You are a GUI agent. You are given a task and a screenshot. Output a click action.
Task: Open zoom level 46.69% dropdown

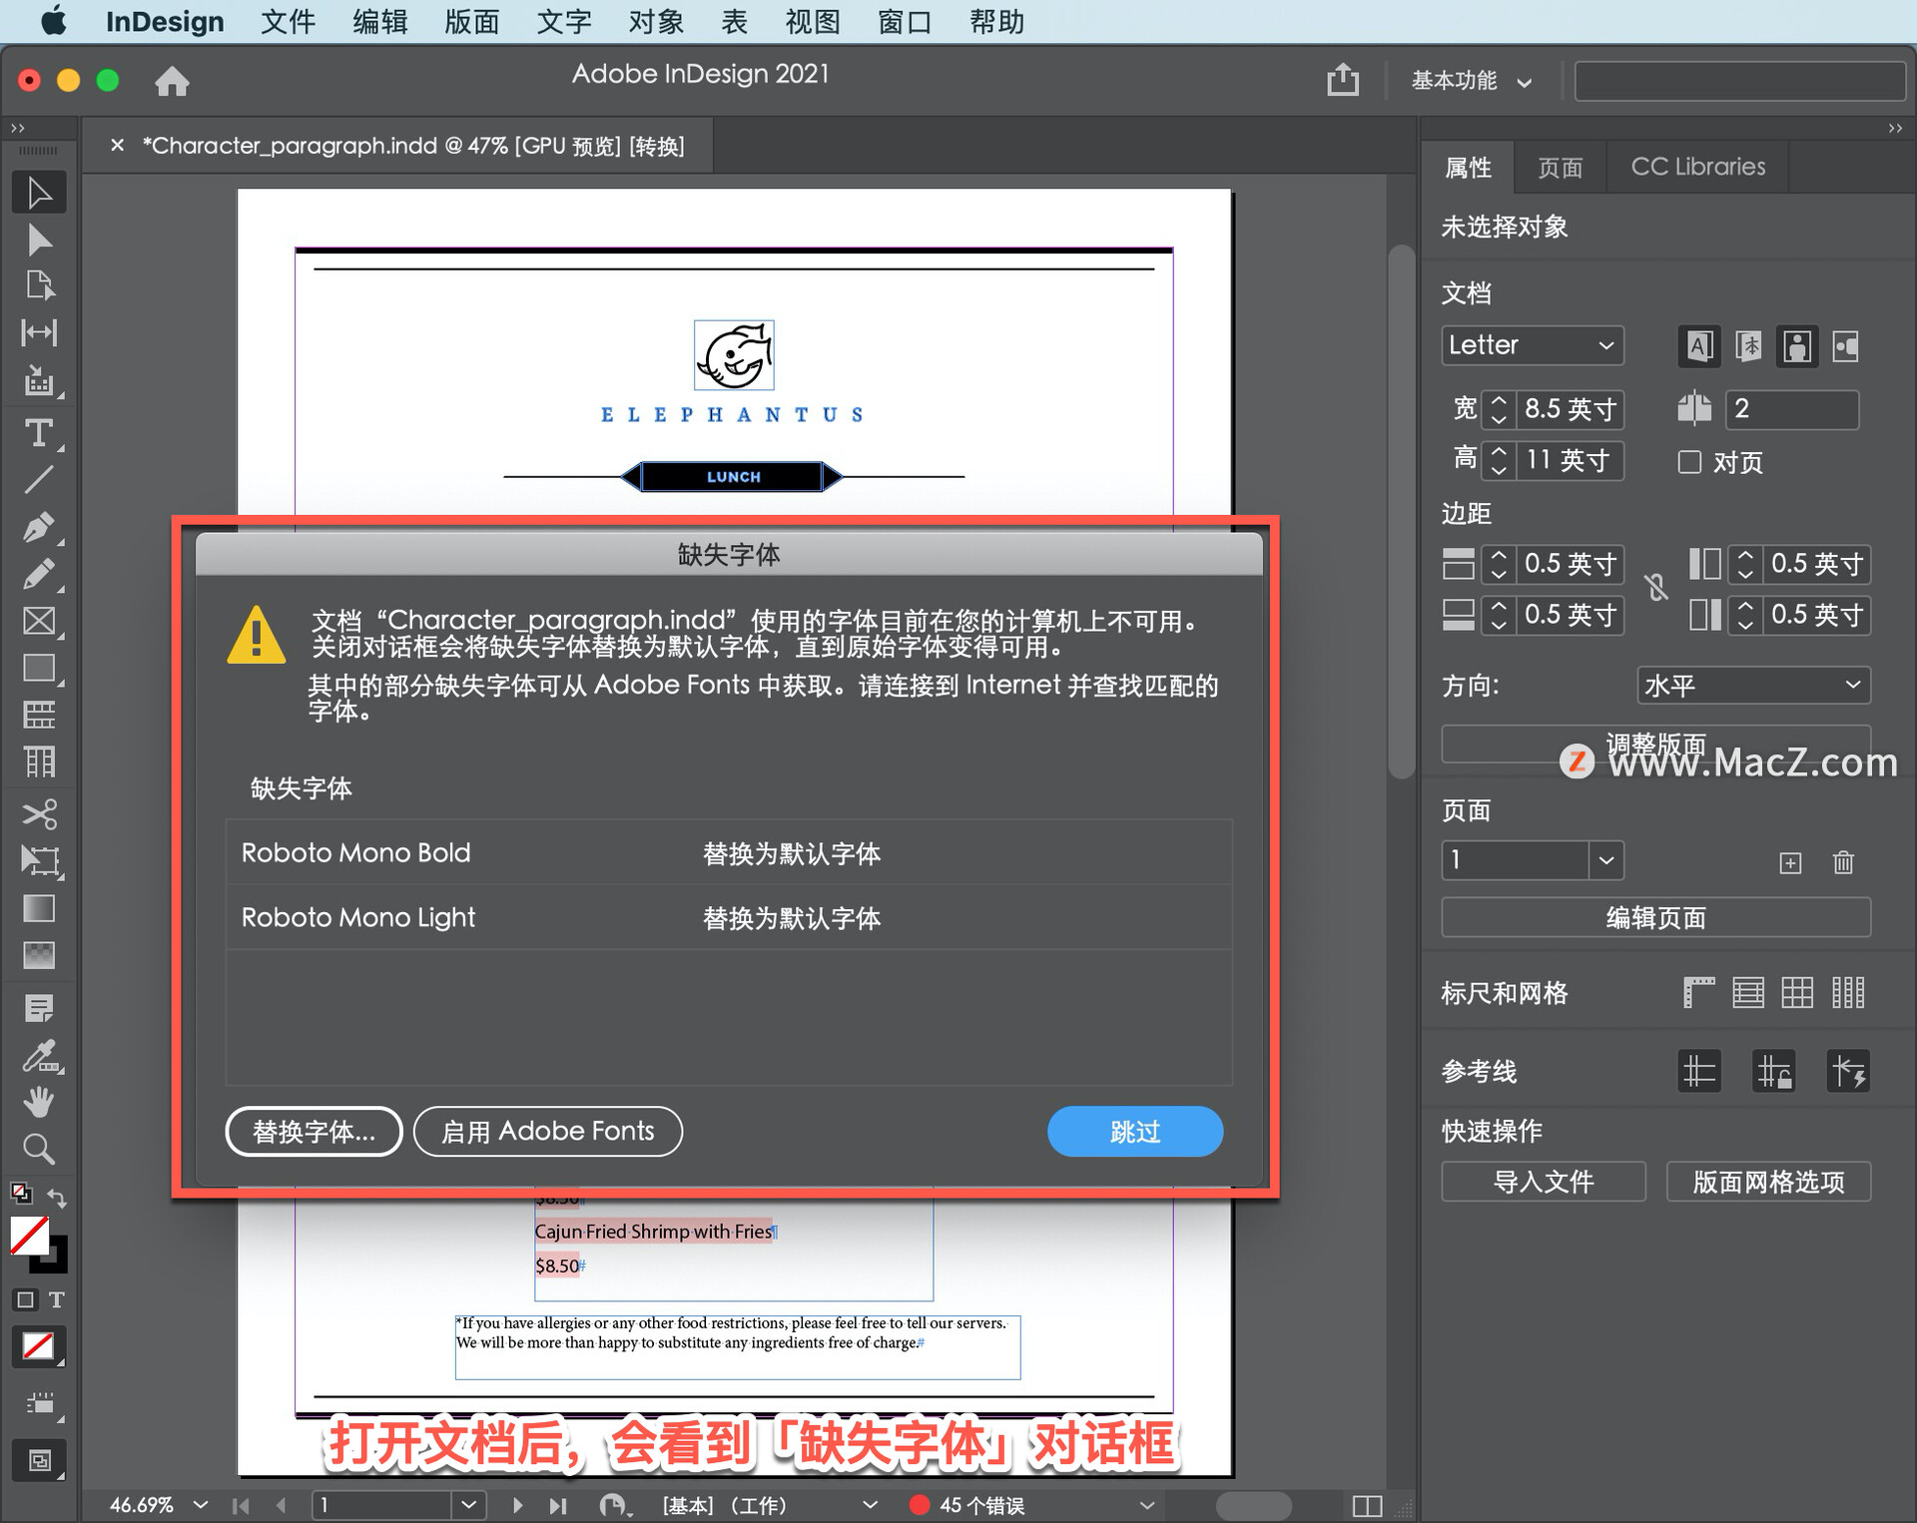[x=200, y=1504]
